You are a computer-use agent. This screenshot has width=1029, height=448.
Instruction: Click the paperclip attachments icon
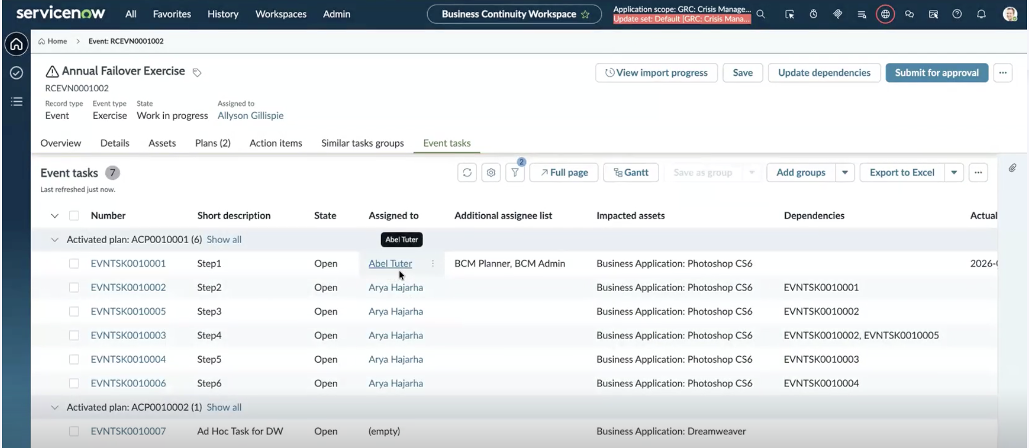coord(1012,168)
